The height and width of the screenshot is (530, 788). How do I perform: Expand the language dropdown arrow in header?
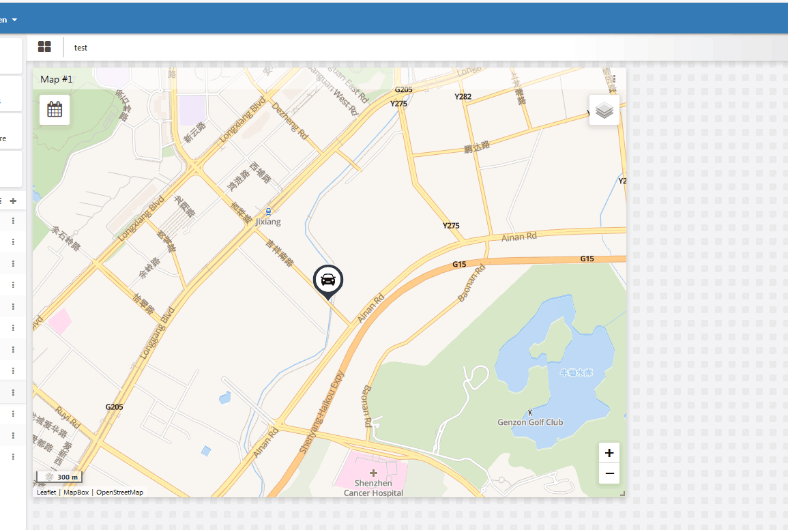[14, 20]
